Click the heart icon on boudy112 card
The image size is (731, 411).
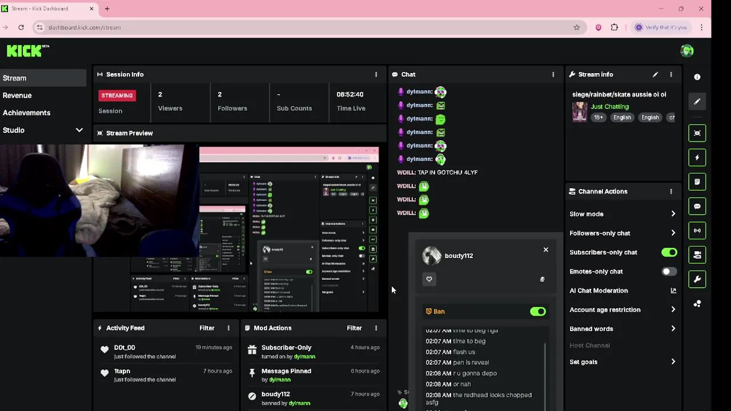pyautogui.click(x=429, y=279)
